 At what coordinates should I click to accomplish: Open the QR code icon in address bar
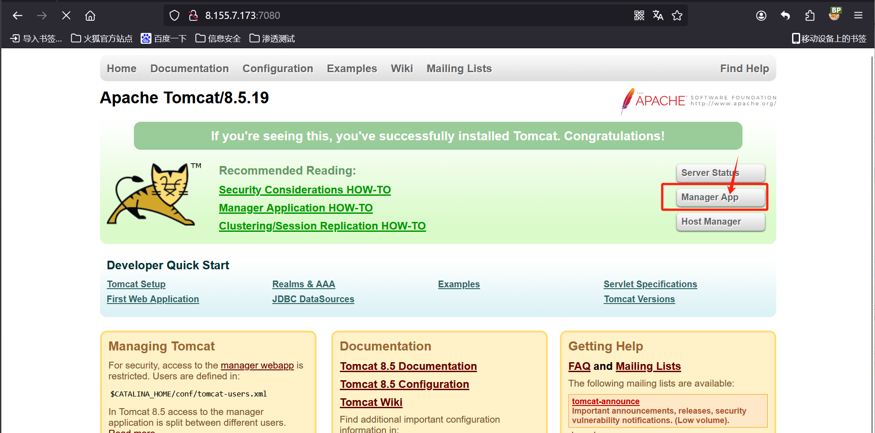[639, 16]
